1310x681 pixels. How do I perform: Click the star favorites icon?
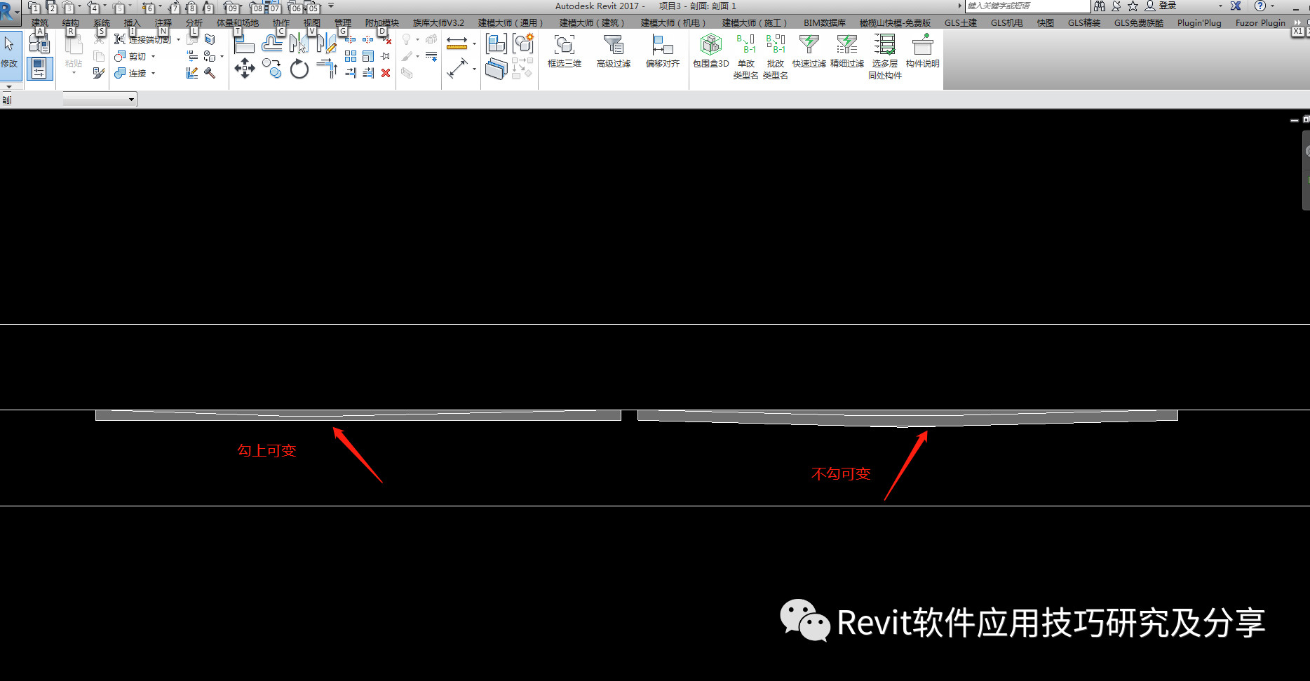[x=1133, y=6]
